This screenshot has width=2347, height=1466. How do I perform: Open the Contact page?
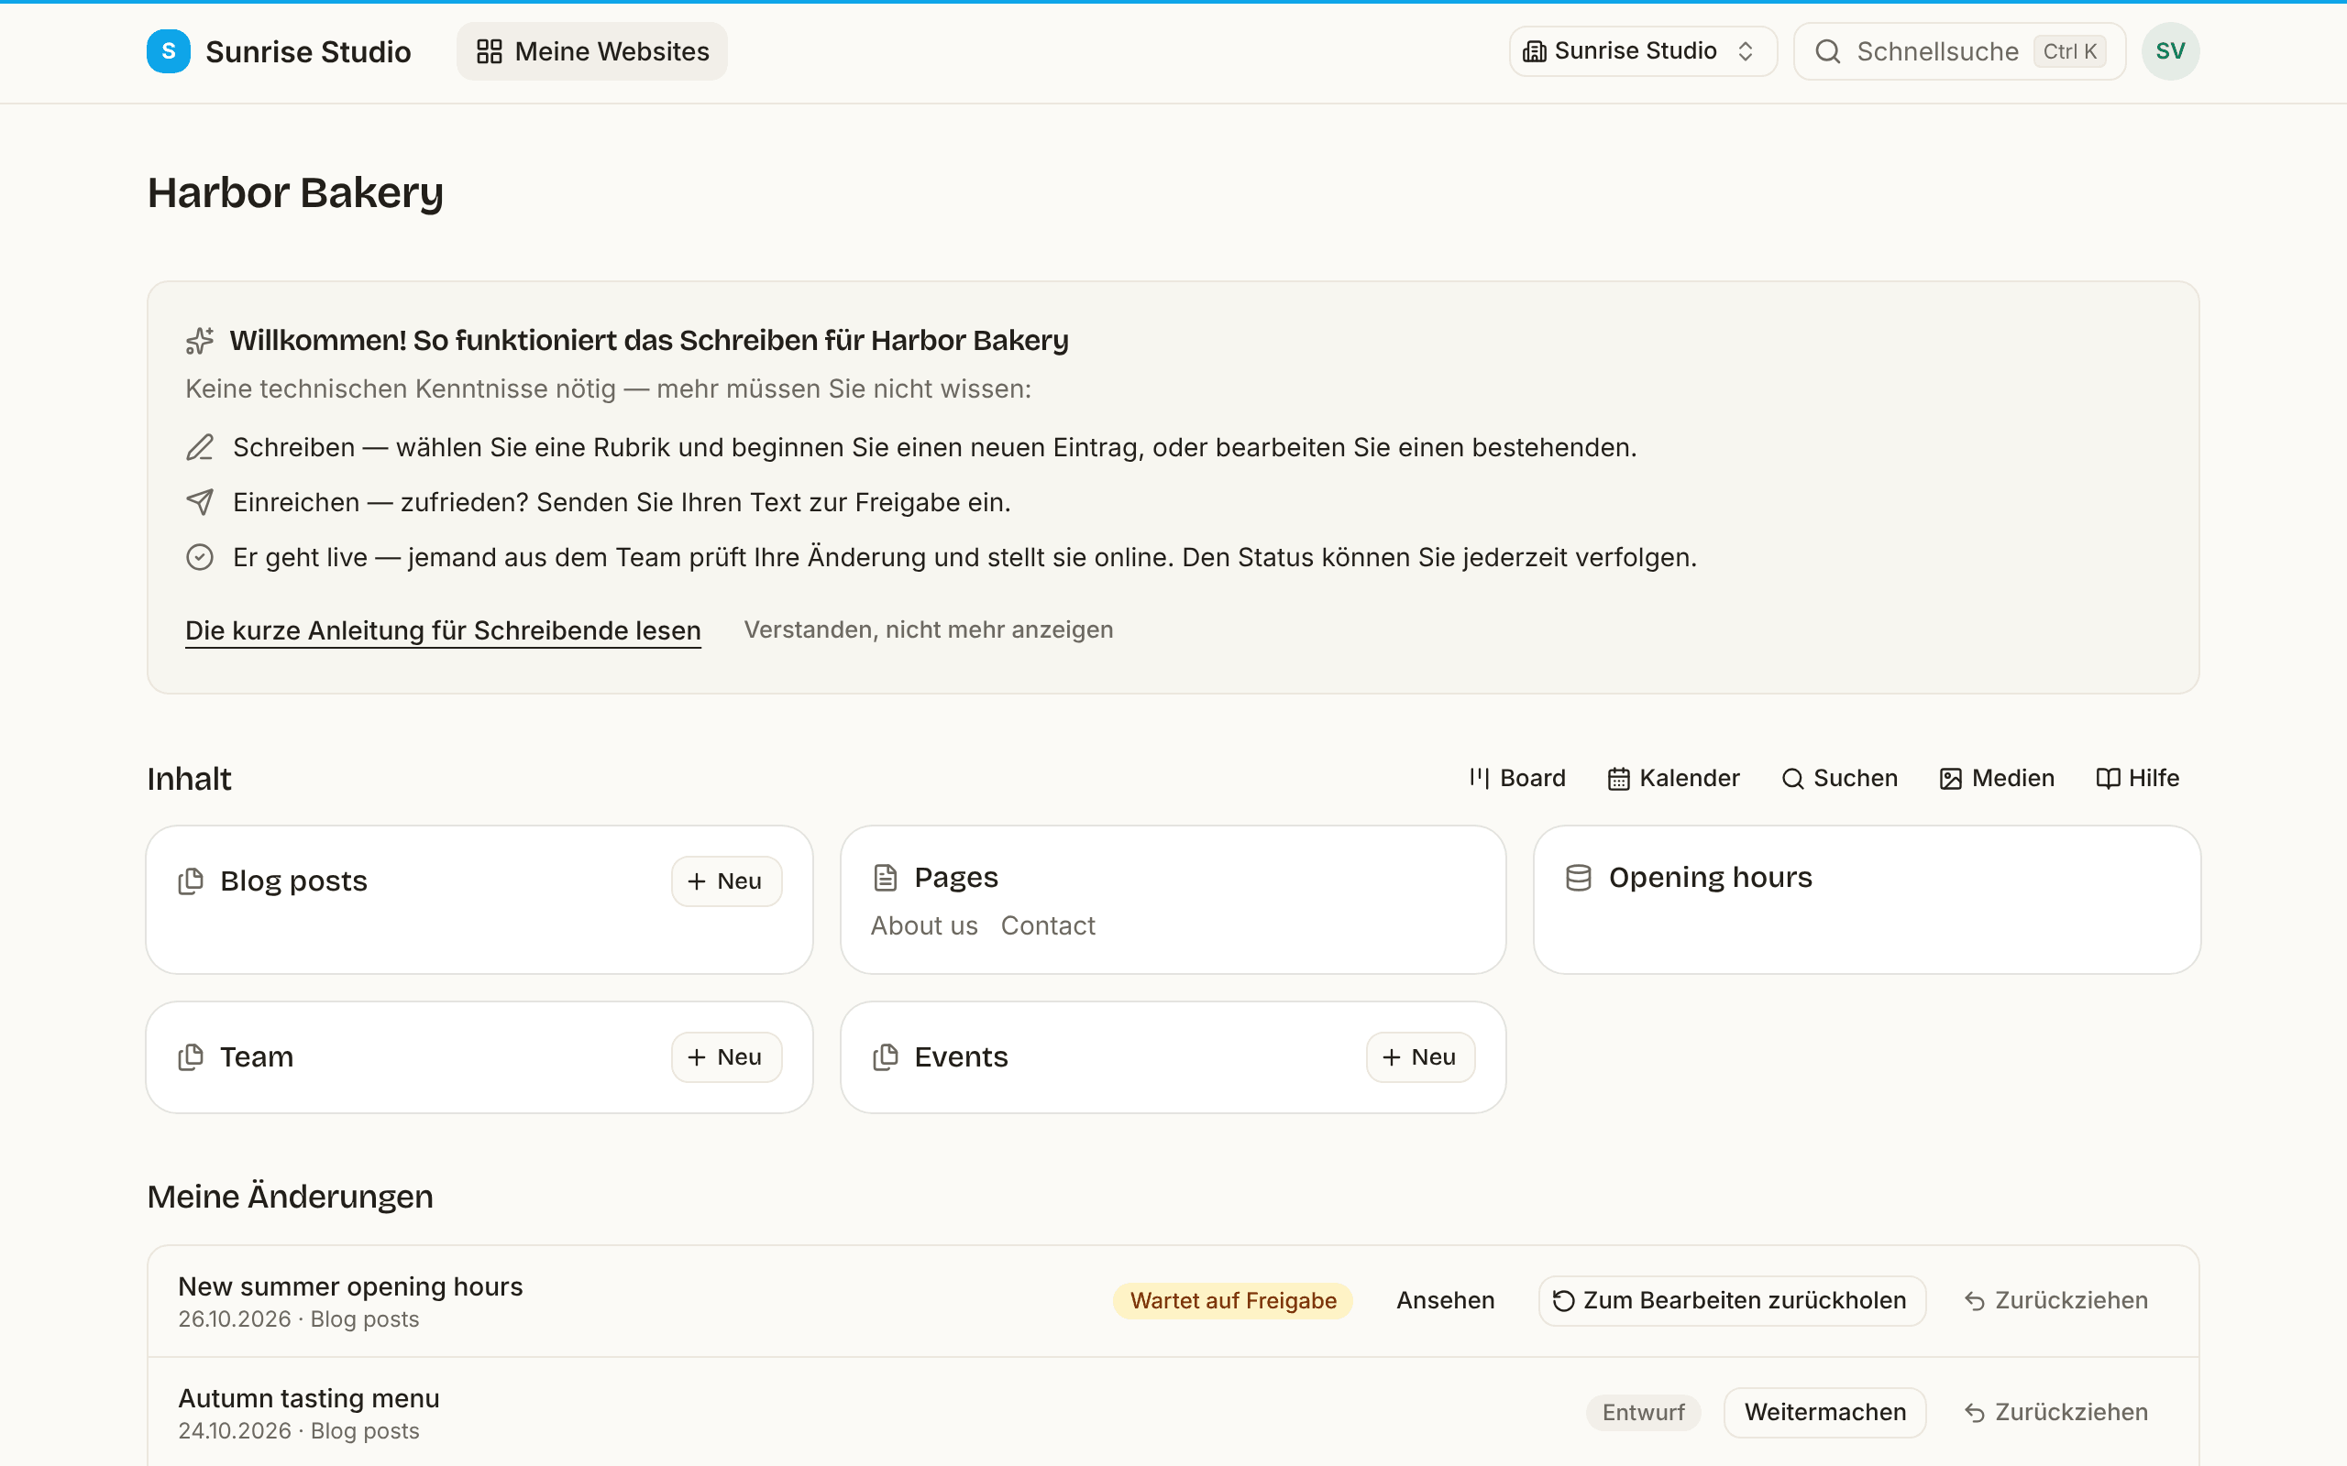(1047, 926)
